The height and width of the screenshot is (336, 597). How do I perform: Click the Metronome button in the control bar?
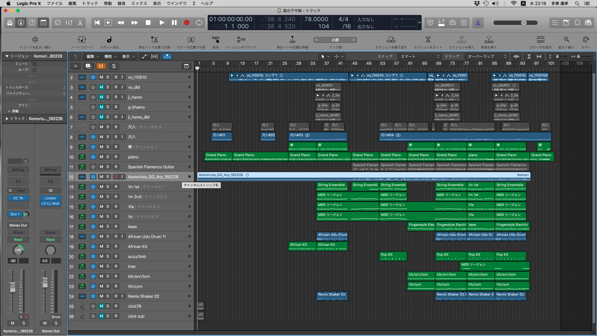point(478,23)
